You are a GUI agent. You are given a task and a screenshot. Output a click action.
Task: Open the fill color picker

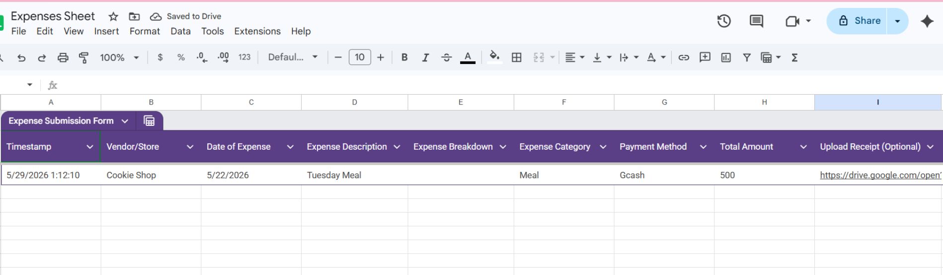point(494,57)
